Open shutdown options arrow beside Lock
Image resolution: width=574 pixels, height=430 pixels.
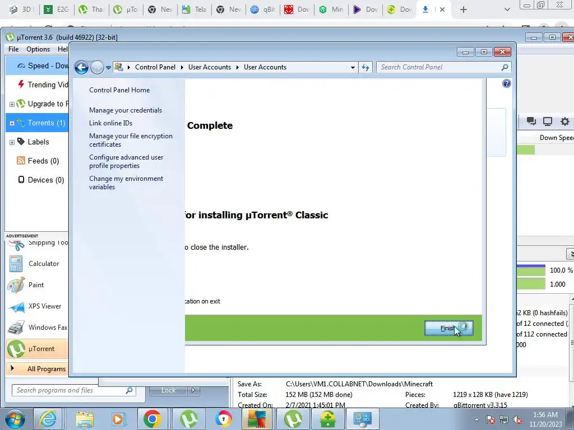pyautogui.click(x=193, y=390)
